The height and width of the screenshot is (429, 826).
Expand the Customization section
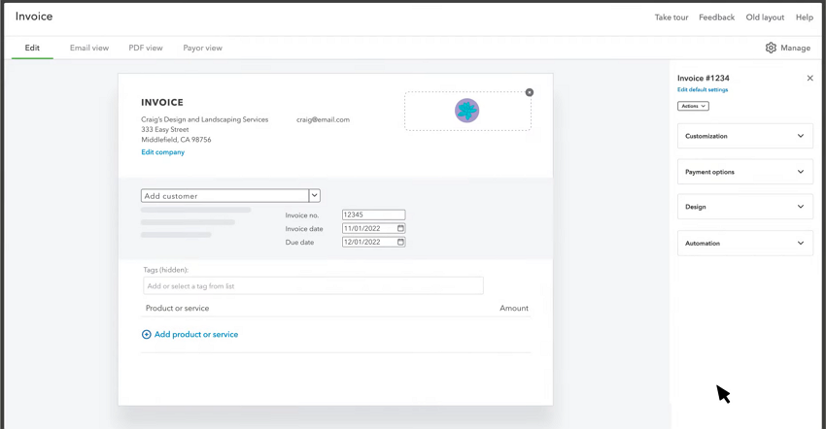click(744, 136)
